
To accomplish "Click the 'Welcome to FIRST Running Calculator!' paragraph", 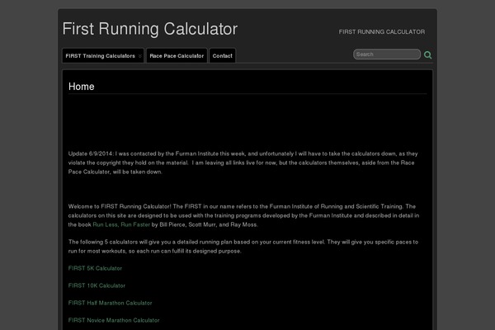I will (x=243, y=215).
